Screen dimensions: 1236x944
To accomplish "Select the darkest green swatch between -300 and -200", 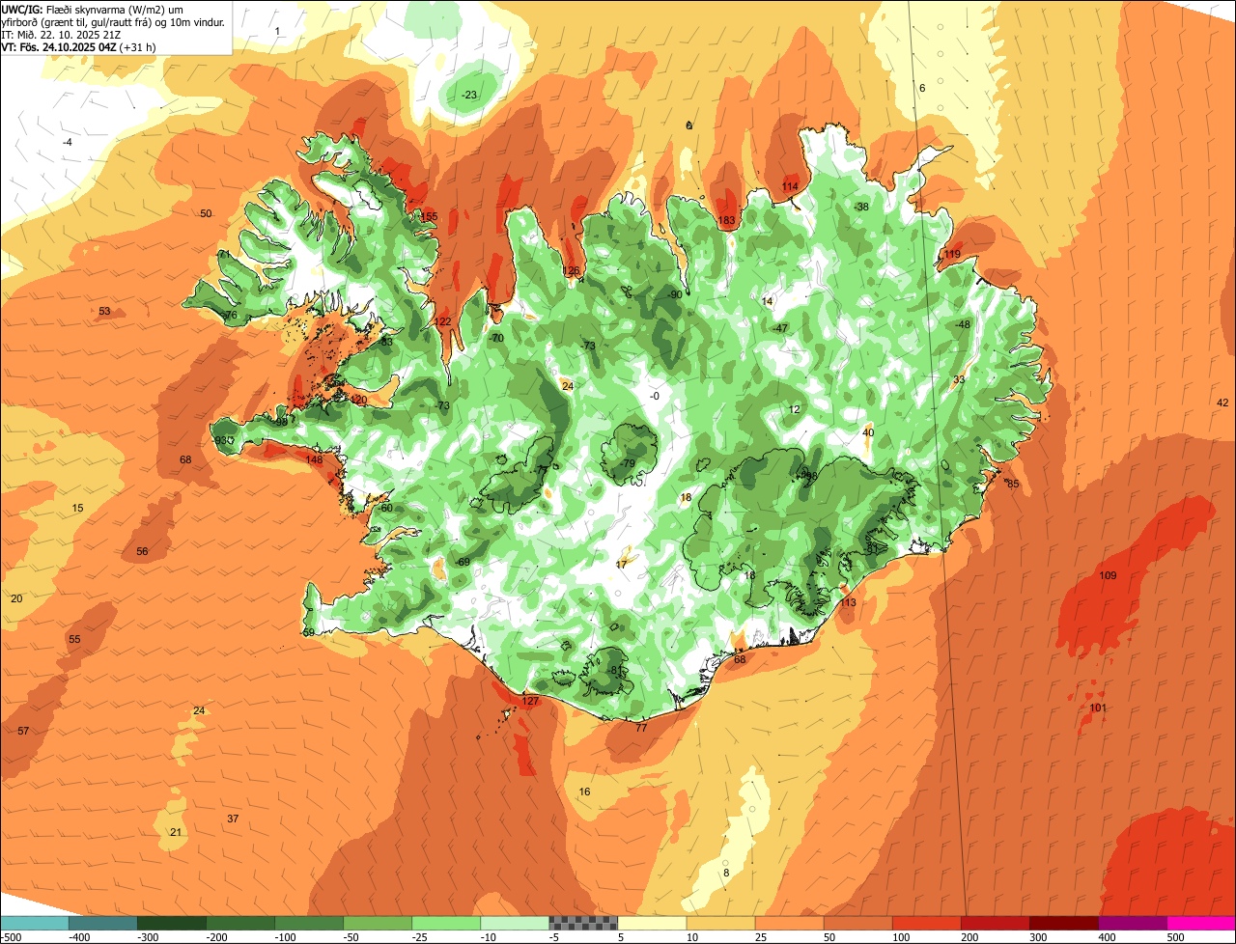I will click(171, 923).
